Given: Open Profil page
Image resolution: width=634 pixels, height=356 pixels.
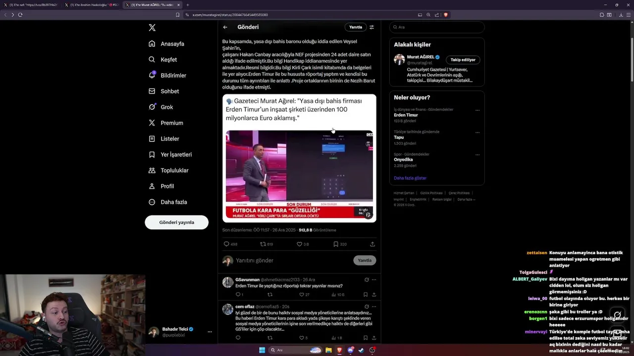Looking at the screenshot, I should (161, 186).
